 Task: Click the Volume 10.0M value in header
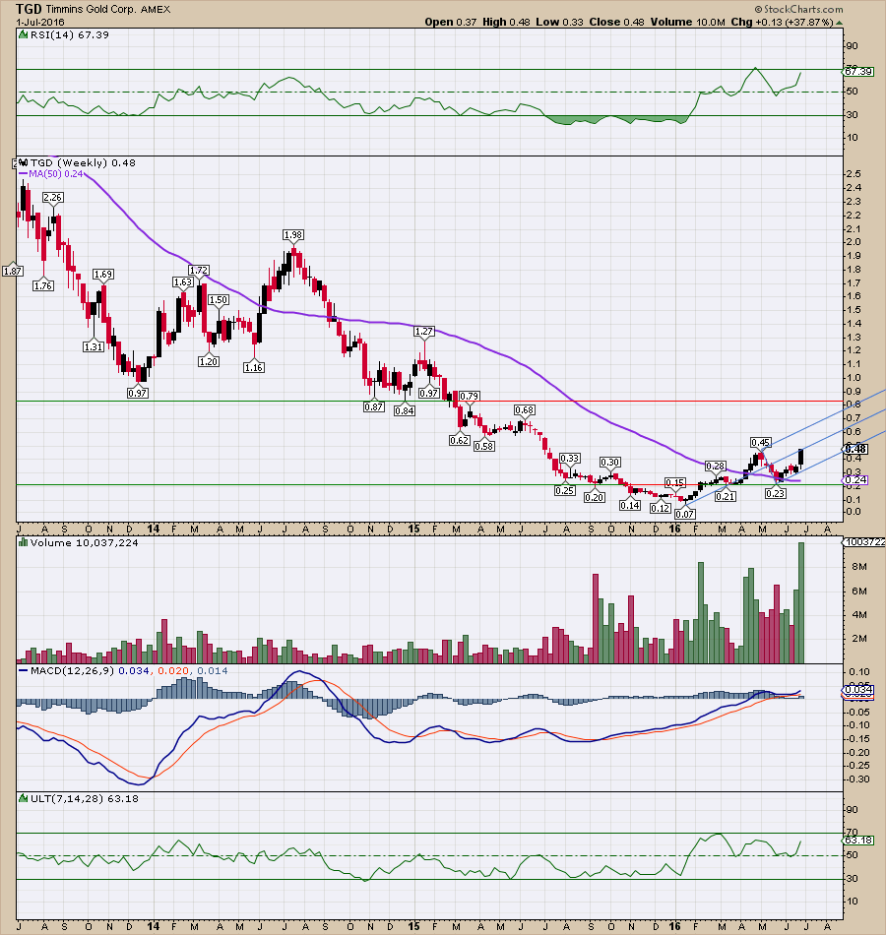(688, 22)
